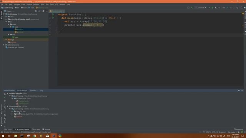Open the File menu
The width and height of the screenshot is (246, 138).
point(2,4)
